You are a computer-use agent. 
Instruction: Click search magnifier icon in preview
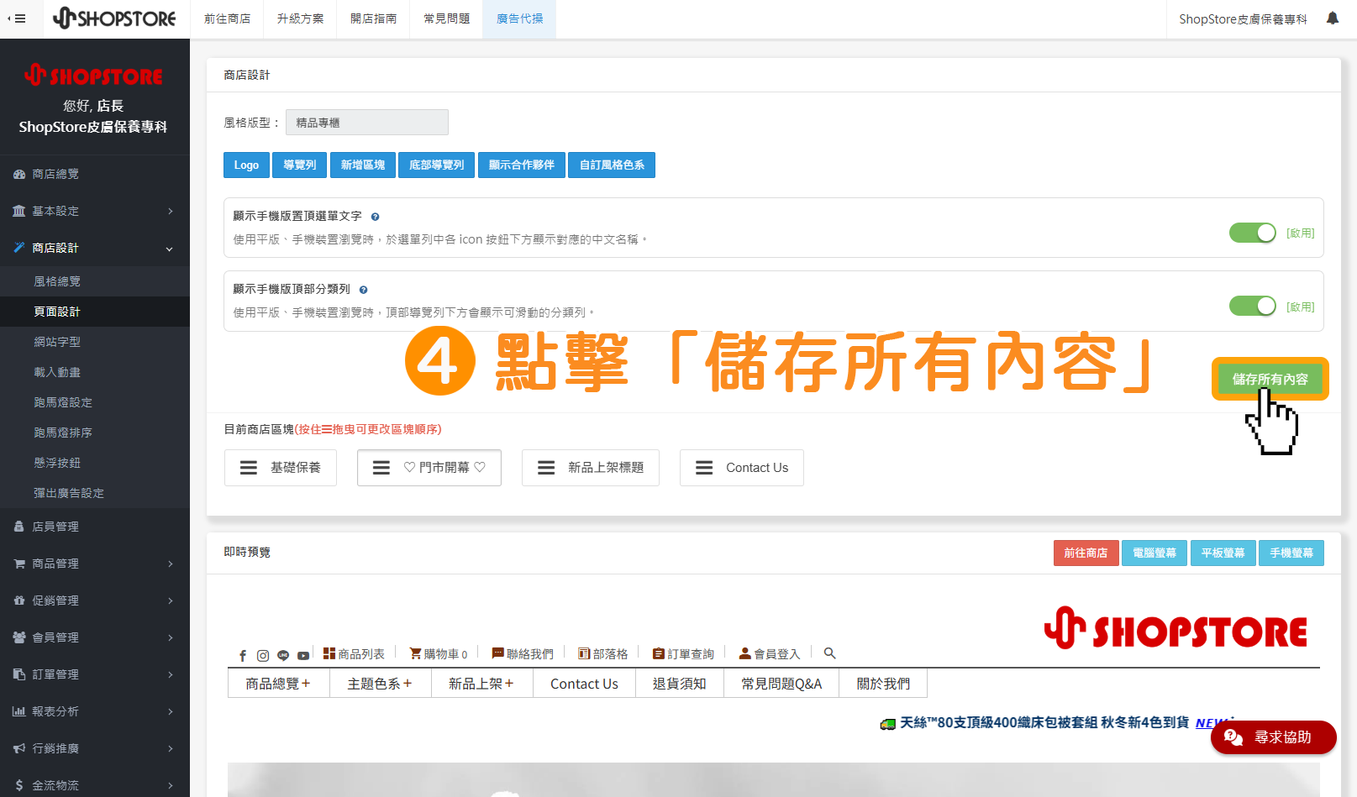coord(829,653)
